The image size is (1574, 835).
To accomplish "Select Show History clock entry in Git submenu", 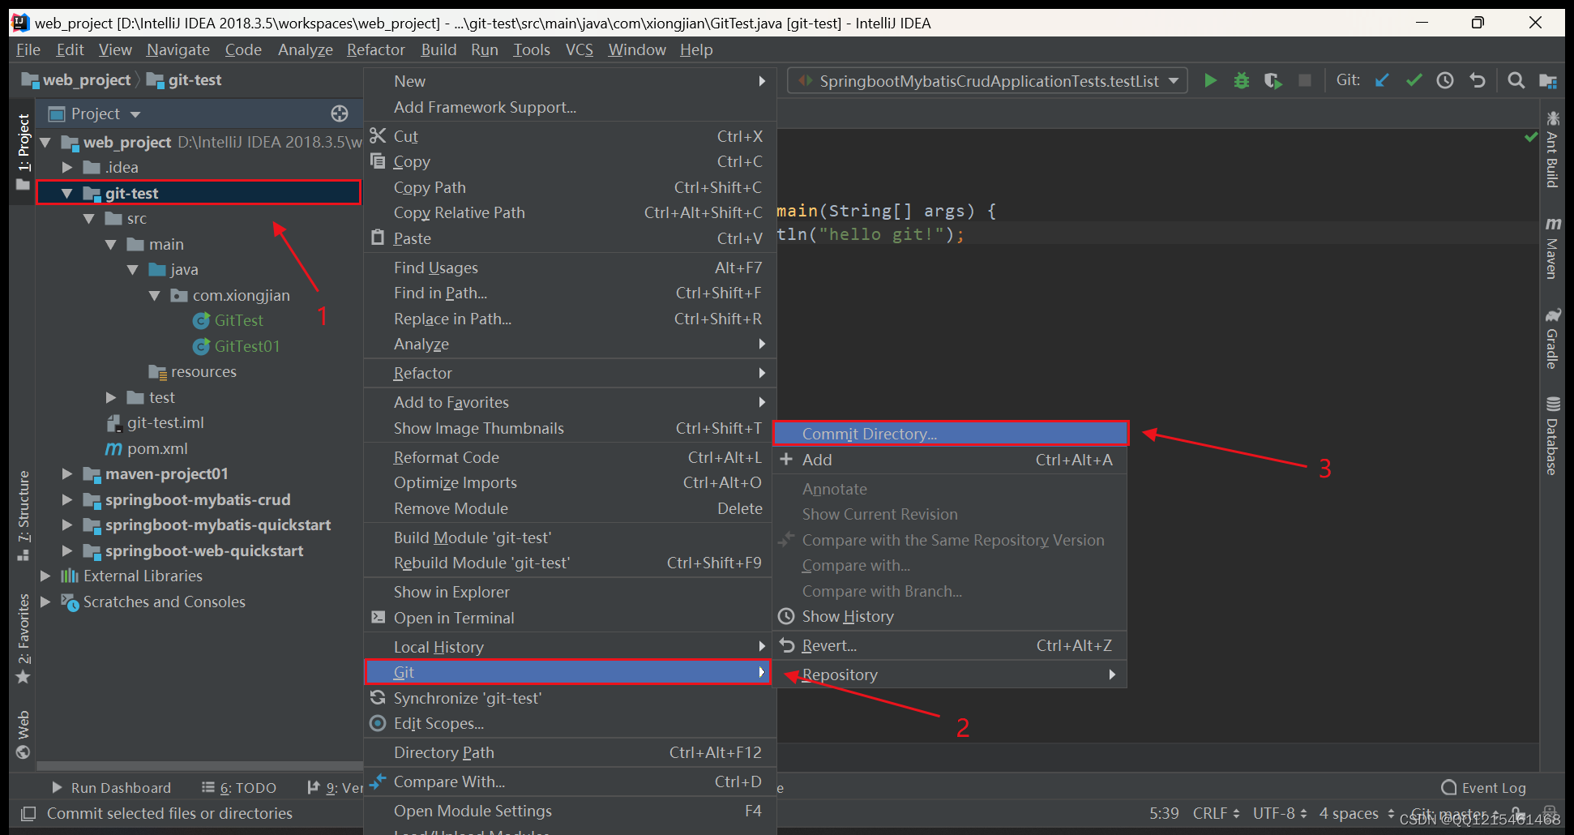I will pyautogui.click(x=950, y=616).
